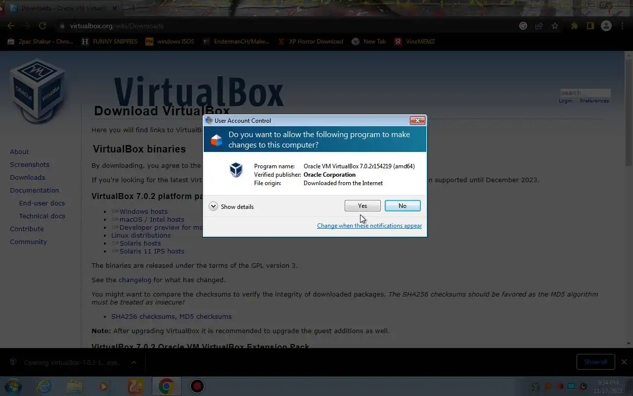Image resolution: width=633 pixels, height=396 pixels.
Task: Click the address bar with the virtualbox.org URL
Action: (x=287, y=26)
